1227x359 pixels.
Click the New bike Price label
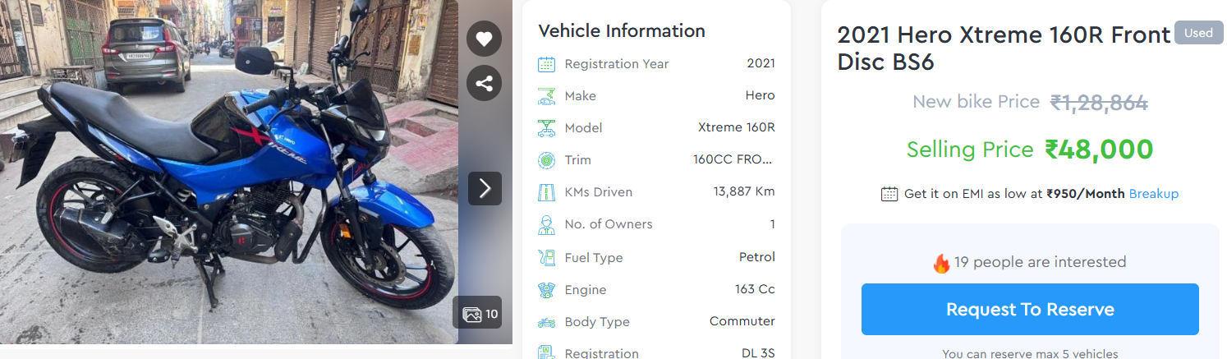pos(977,102)
